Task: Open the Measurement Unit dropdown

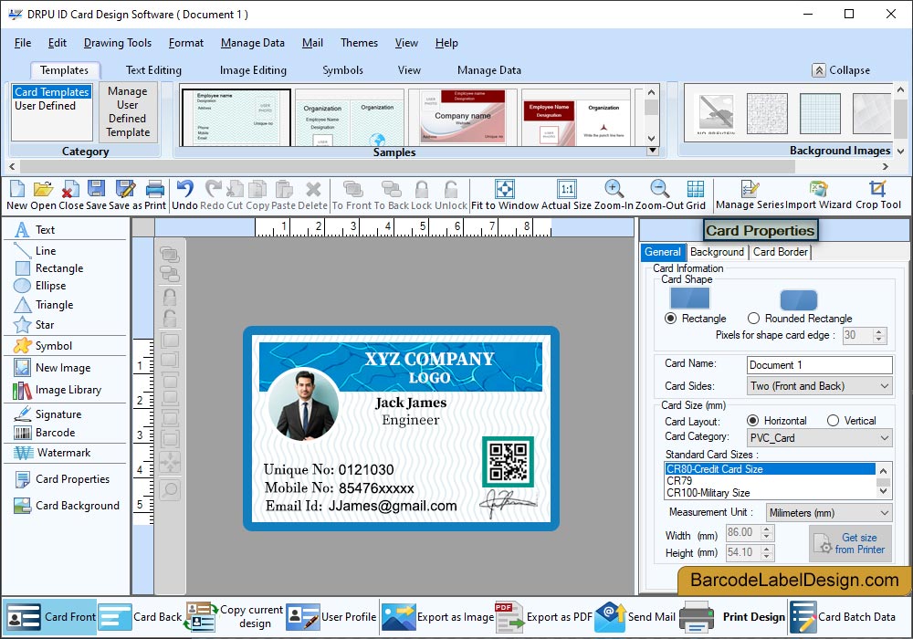Action: [x=884, y=513]
